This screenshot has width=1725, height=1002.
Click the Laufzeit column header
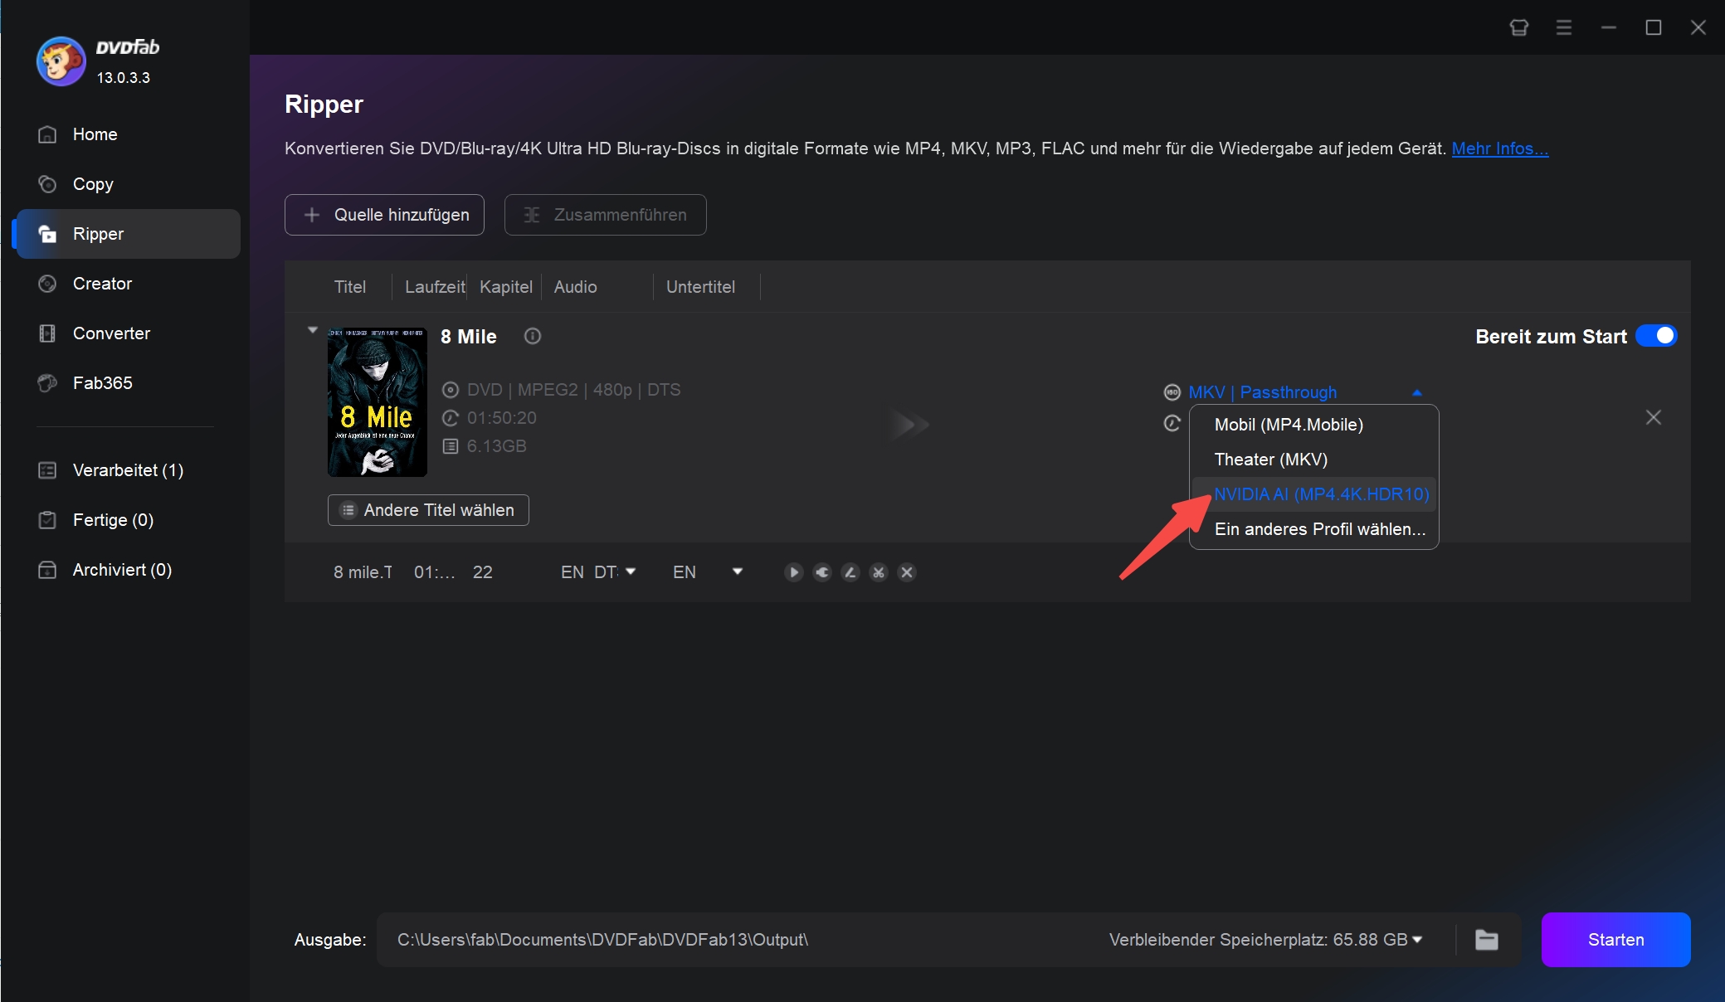coord(435,287)
